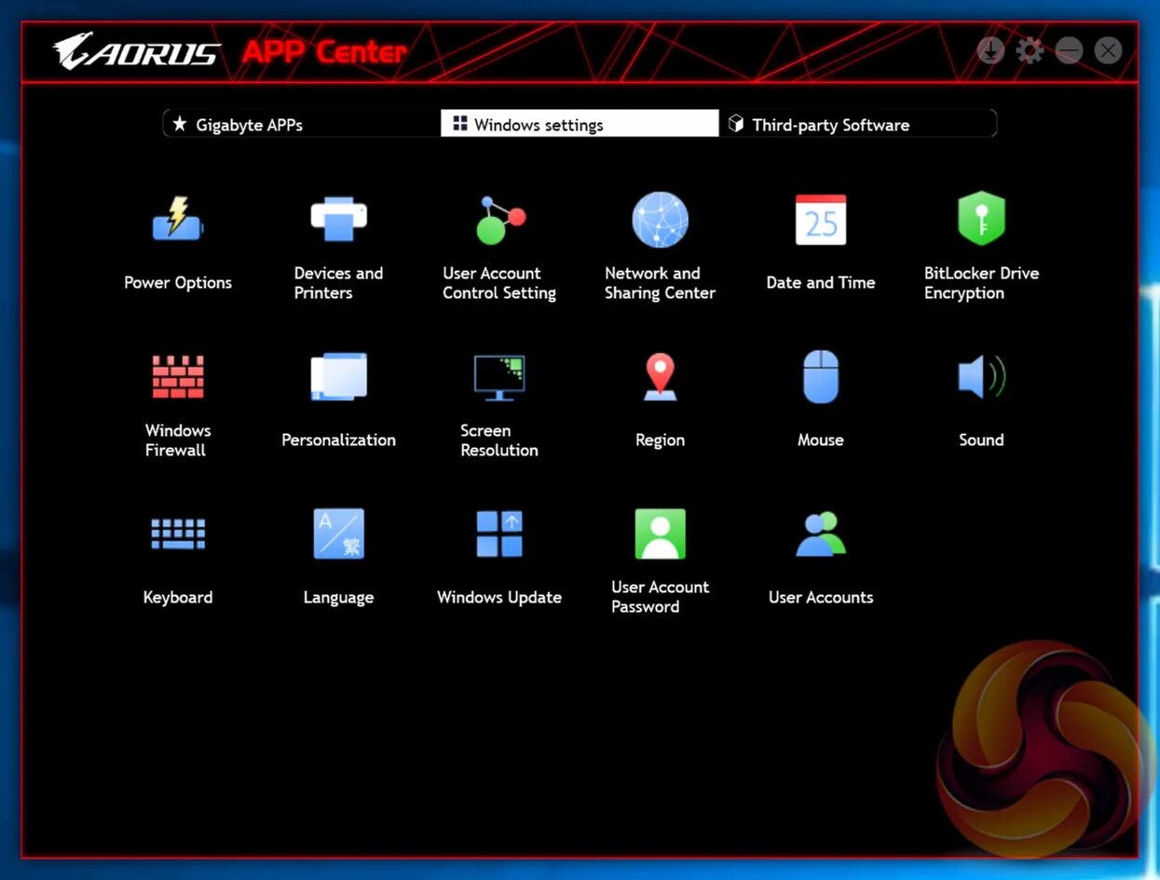Launch the Windows Update icon
This screenshot has height=880, width=1160.
[499, 534]
